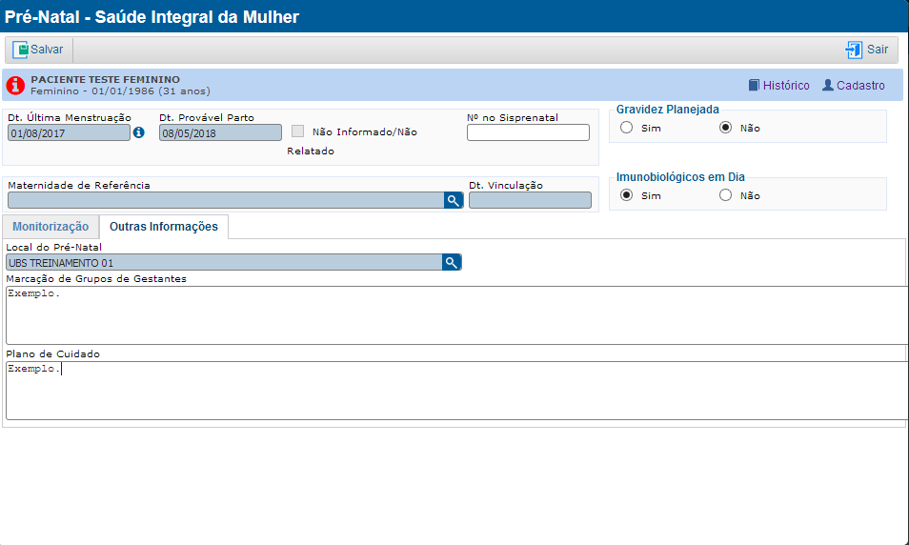Search Maternidade de Referência with magnifier
The height and width of the screenshot is (545, 909).
(x=454, y=200)
